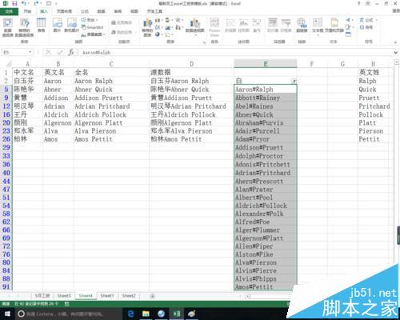Insert a line sparkline
The image size is (400, 320).
click(x=230, y=26)
